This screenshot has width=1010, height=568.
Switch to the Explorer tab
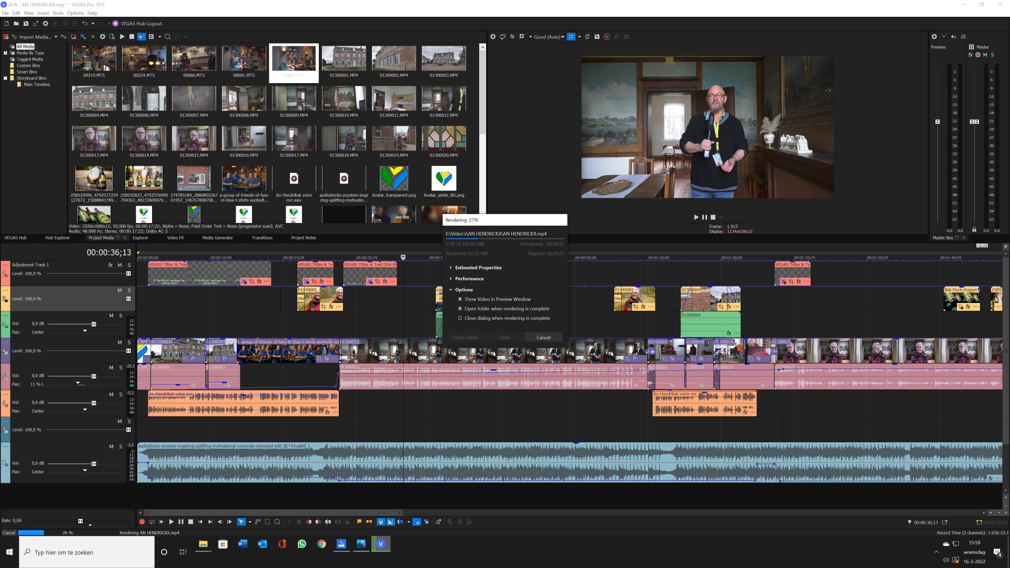[140, 238]
